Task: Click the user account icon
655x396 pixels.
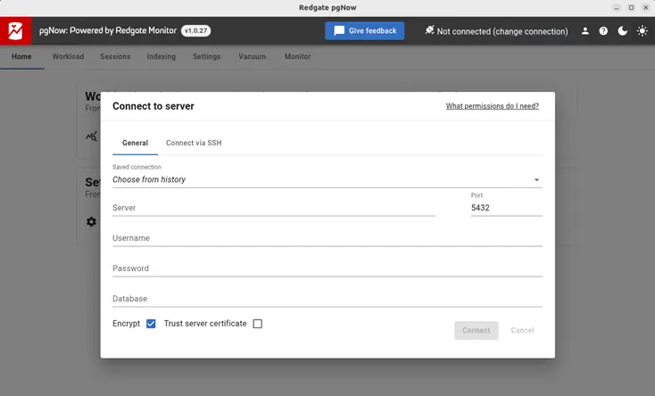Action: 585,31
